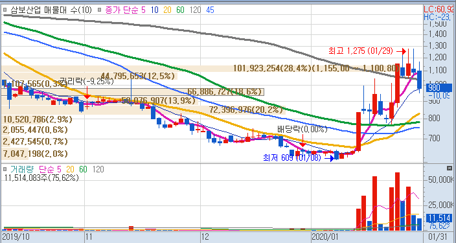Select the 삼보산업 매물대 수(10) indicator label
This screenshot has height=243, width=456.
pos(51,10)
